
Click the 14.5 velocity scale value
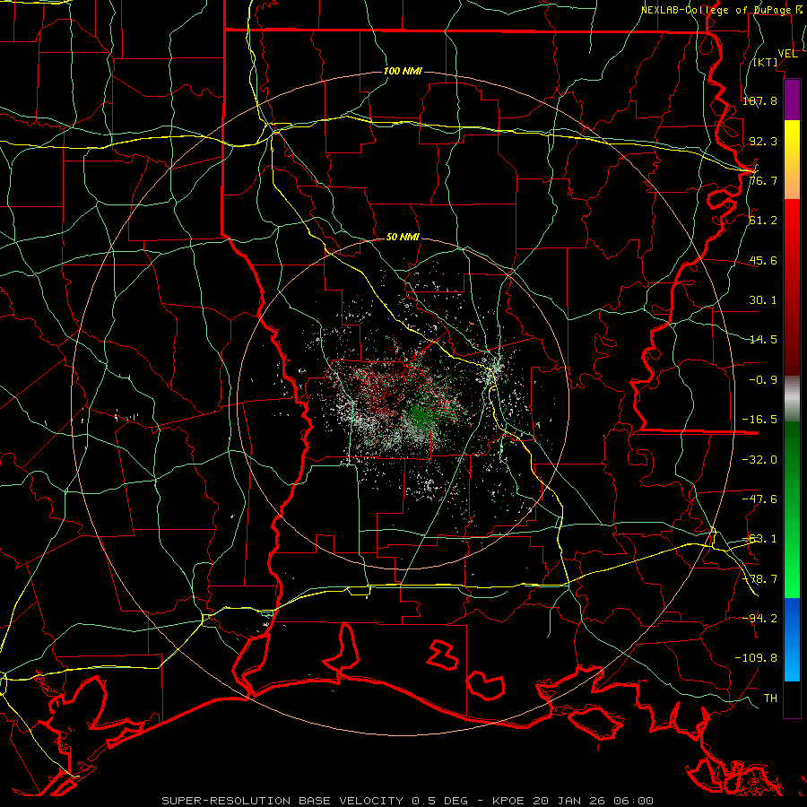[x=763, y=340]
